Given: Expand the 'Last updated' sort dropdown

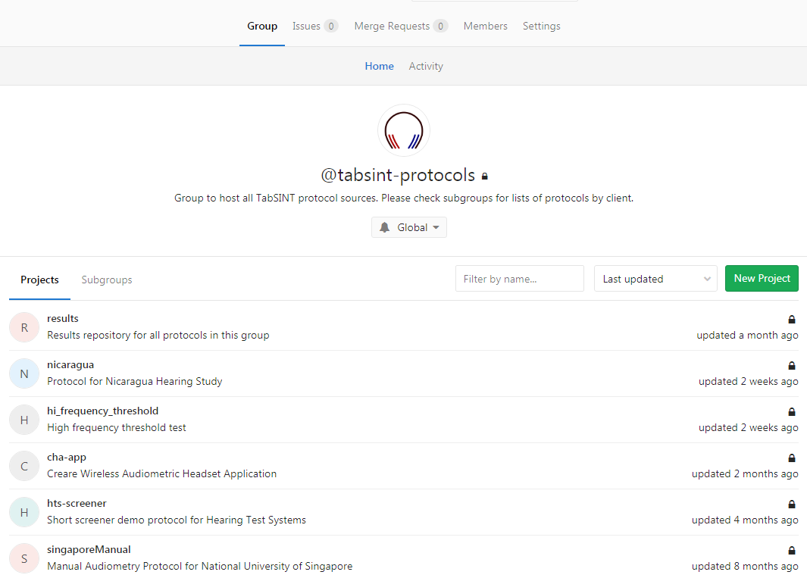Looking at the screenshot, I should 655,279.
